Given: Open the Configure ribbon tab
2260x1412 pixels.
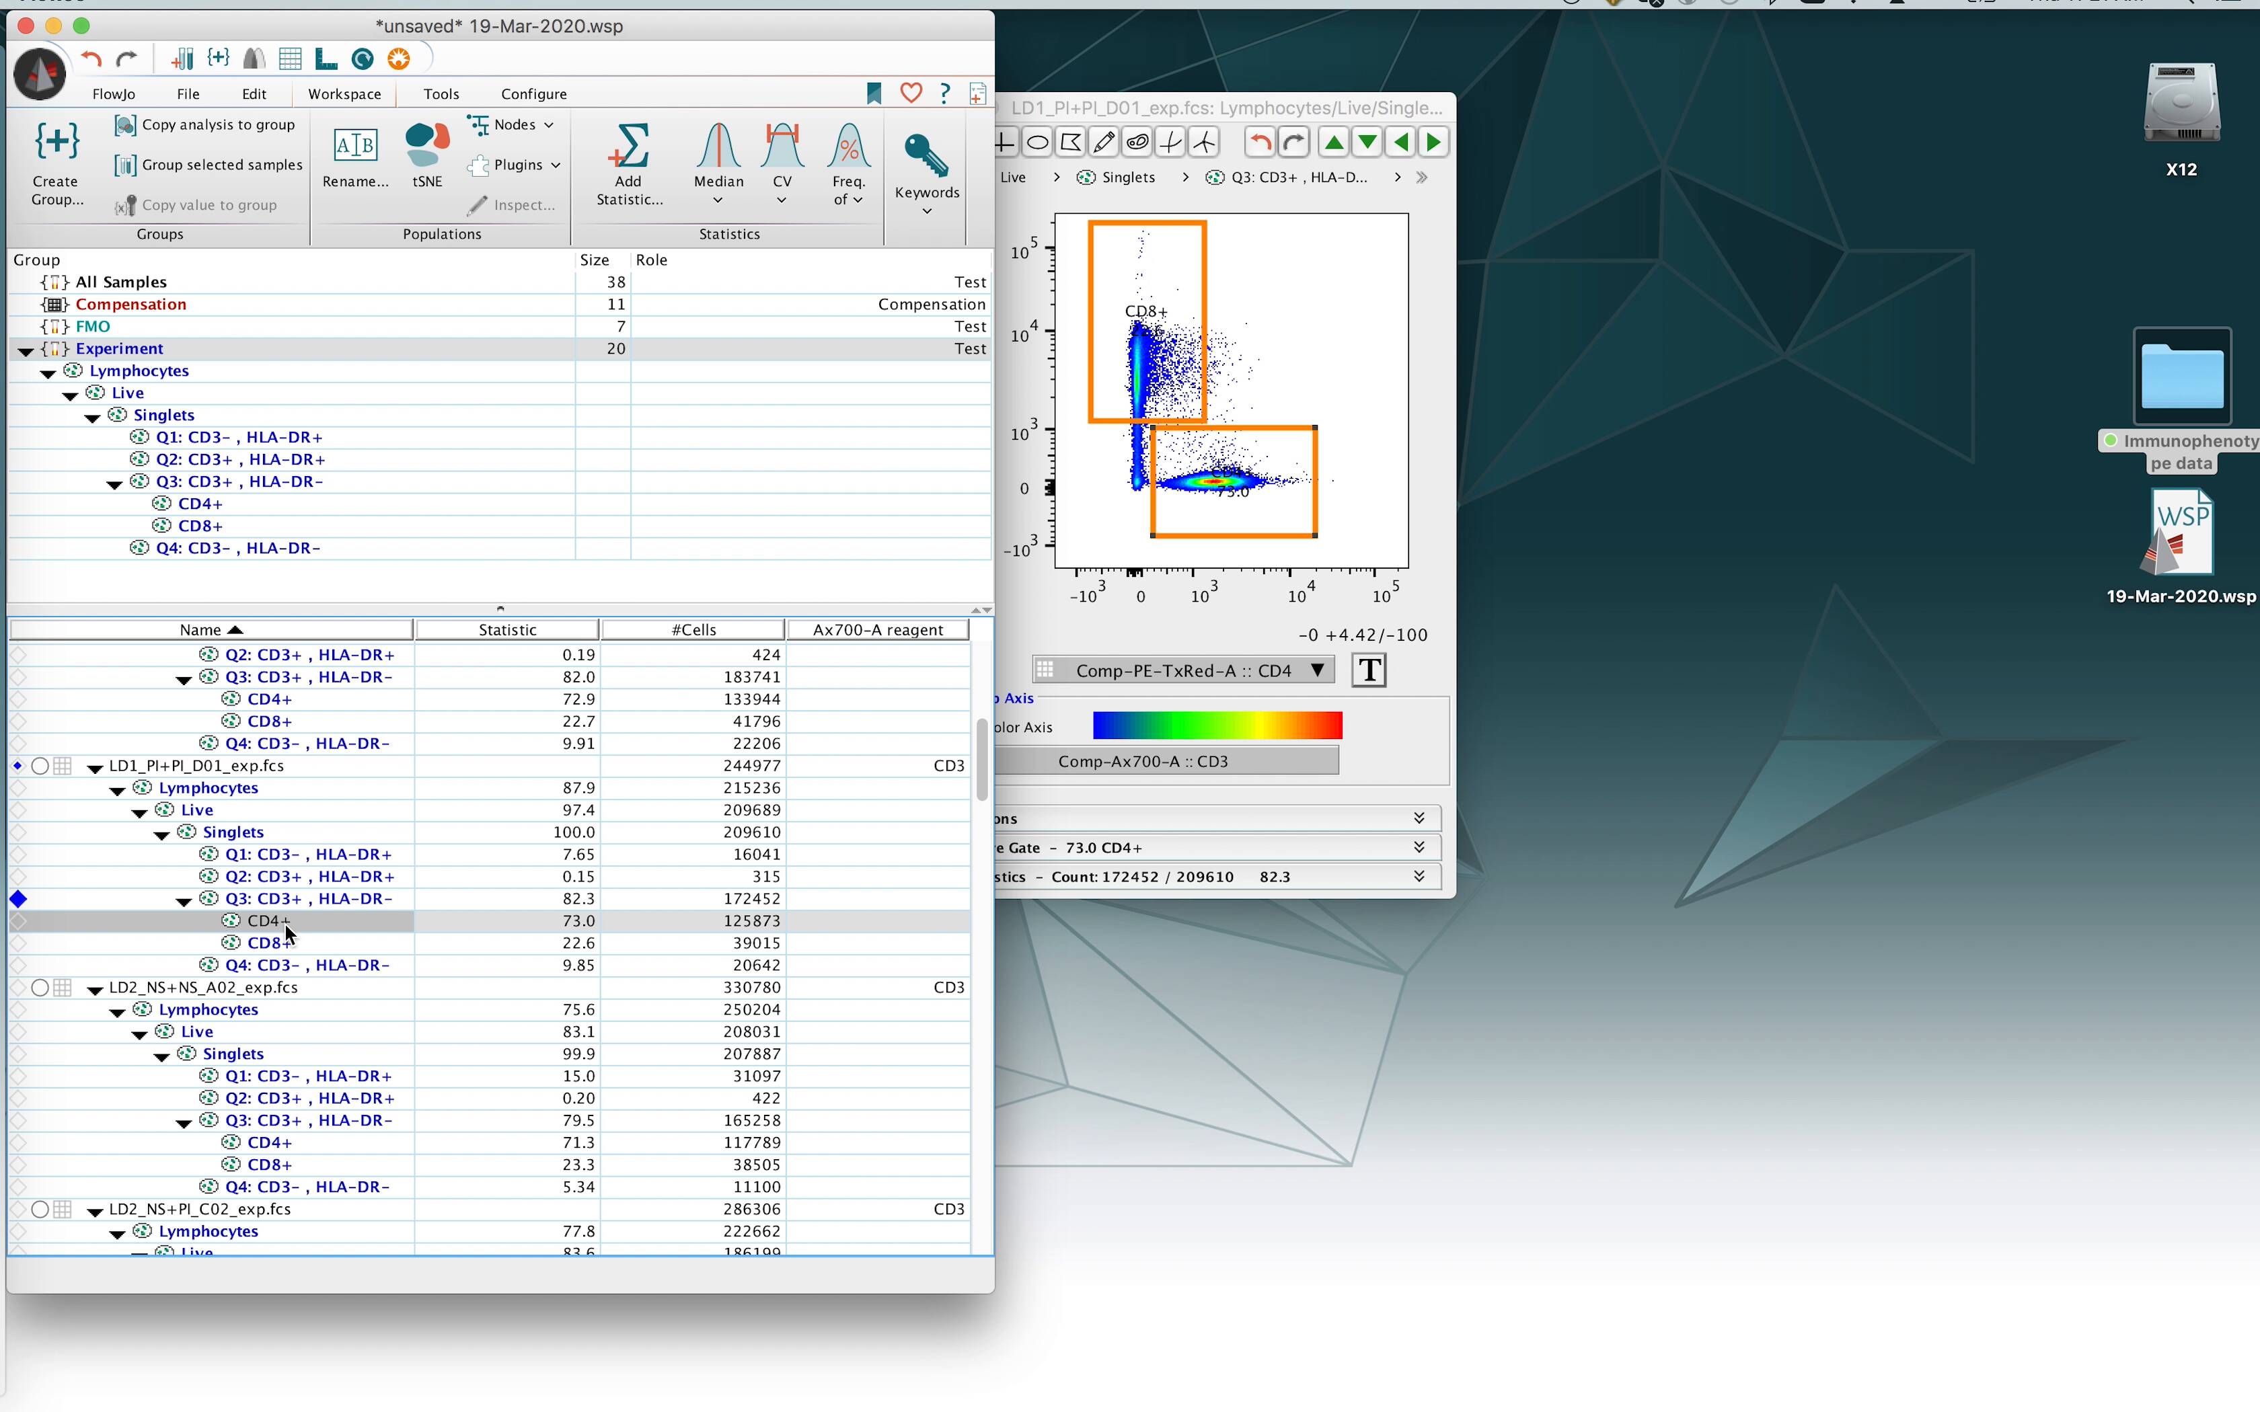Looking at the screenshot, I should coord(533,94).
